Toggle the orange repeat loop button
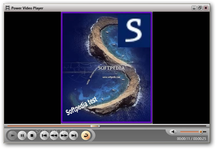Image resolution: width=216 pixels, height=149 pixels. (86, 135)
